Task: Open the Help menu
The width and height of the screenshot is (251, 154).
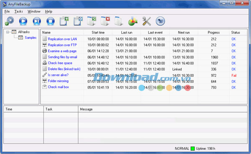Action: pyautogui.click(x=49, y=12)
